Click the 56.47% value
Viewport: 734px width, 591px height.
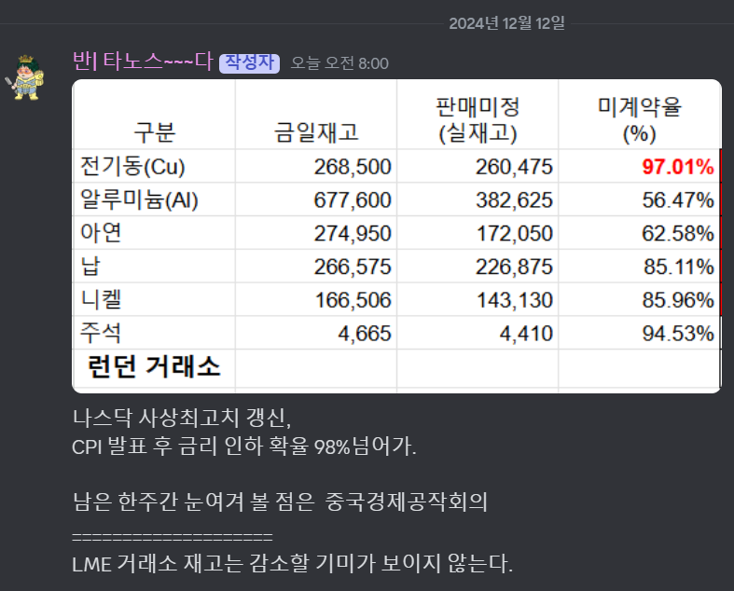(x=678, y=200)
